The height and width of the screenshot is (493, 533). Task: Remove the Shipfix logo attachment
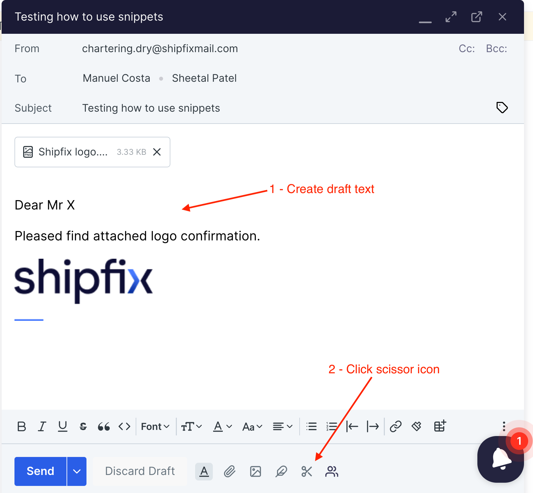[157, 152]
